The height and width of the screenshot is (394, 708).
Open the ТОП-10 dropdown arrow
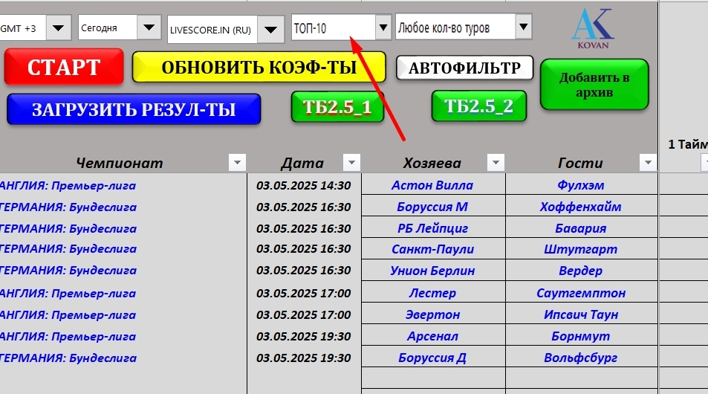pyautogui.click(x=383, y=27)
